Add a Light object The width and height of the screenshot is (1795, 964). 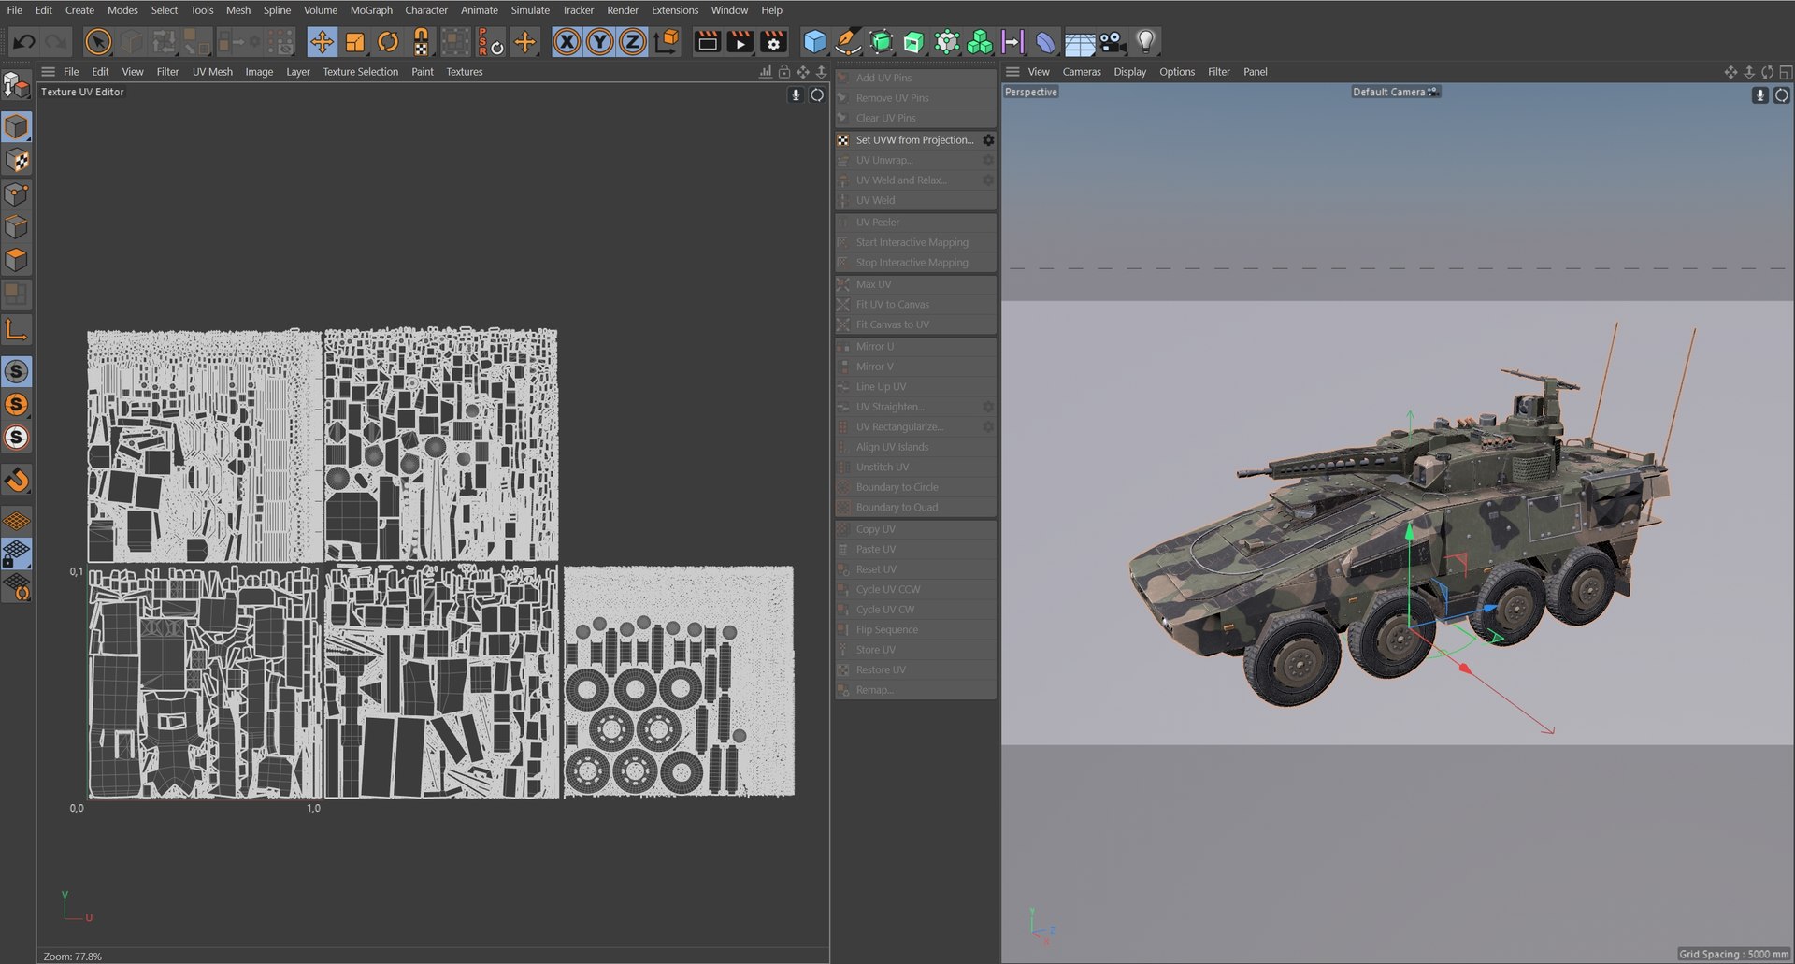1146,42
